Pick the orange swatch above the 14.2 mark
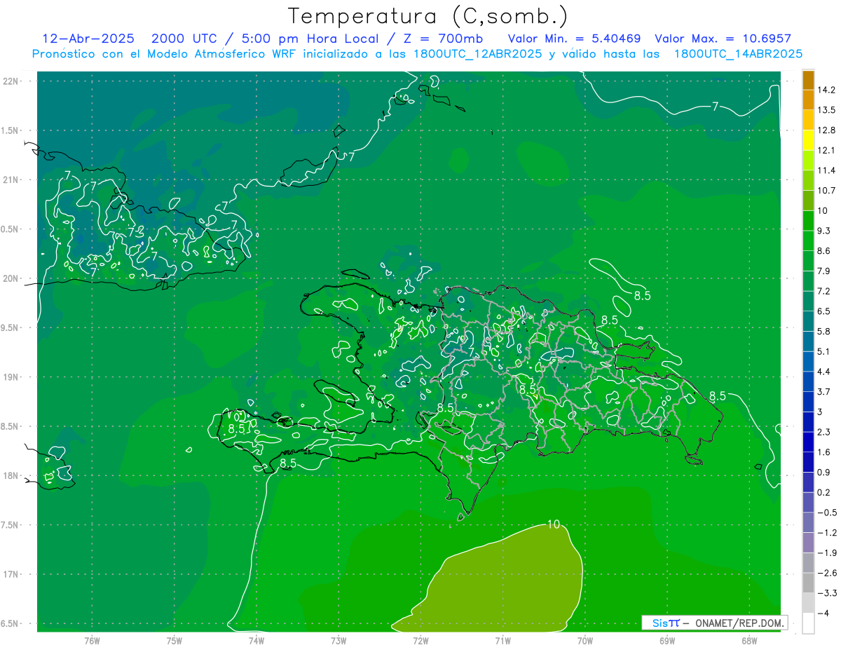The height and width of the screenshot is (650, 841). (x=808, y=80)
